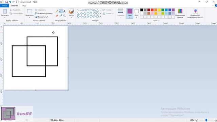This screenshot has height=122, width=217.
Task: Expand the shapes gallery with the bottom arrow
Action: pos(100,17)
